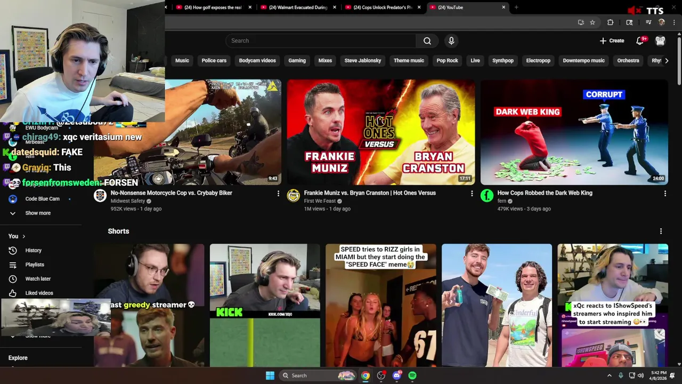Open the YouTube account avatar menu
Screen dimensions: 682x384
(x=660, y=41)
